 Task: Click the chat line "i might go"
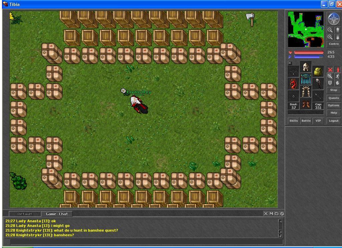click(60, 226)
